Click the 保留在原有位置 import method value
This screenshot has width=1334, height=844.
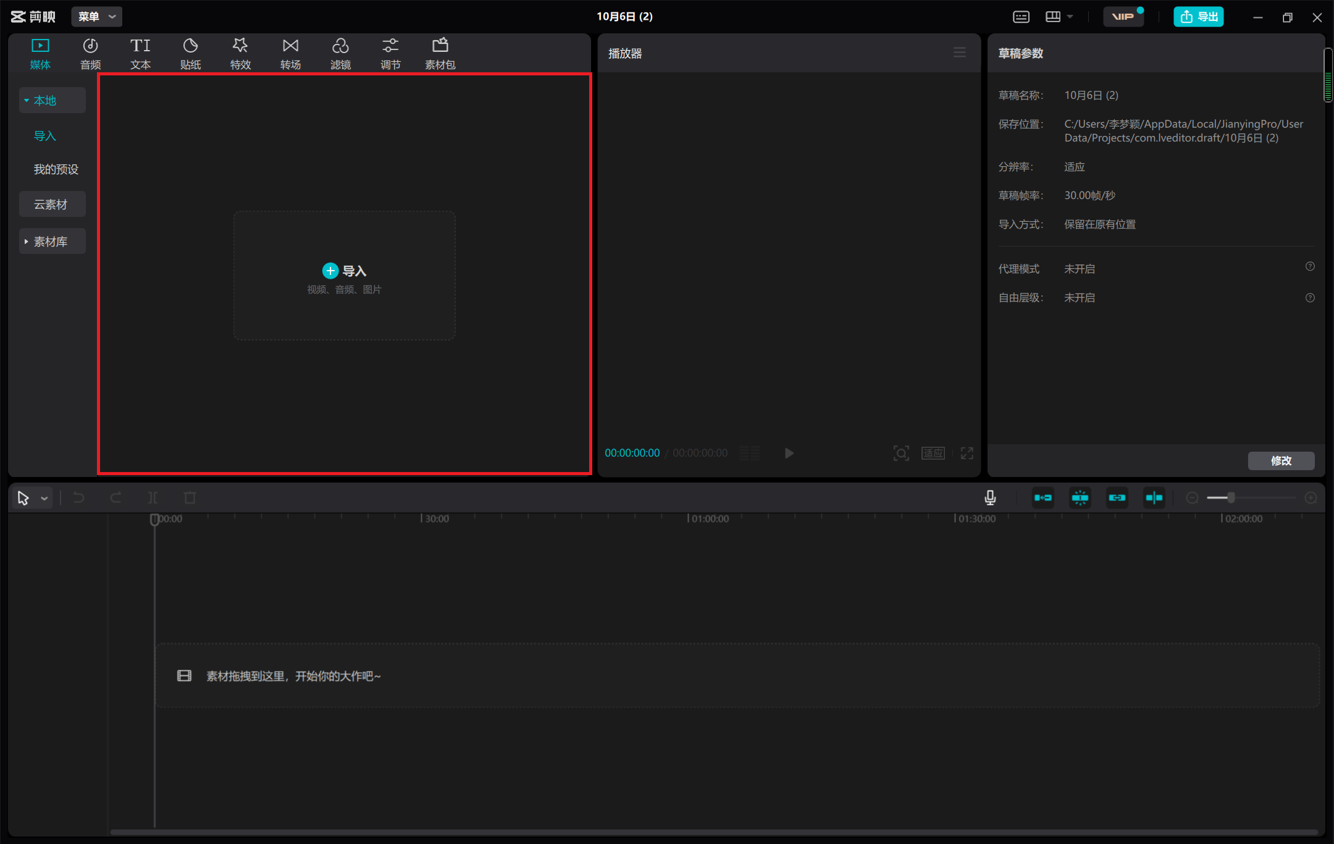(1100, 224)
